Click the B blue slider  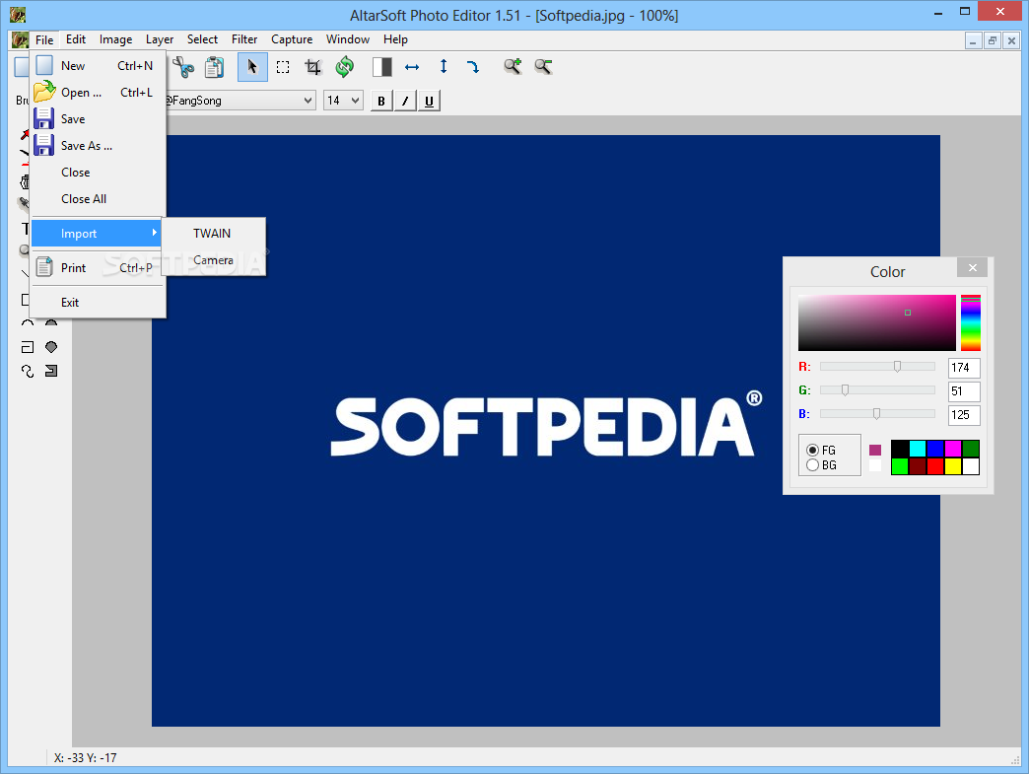pos(877,413)
